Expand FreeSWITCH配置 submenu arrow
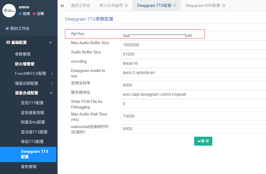This screenshot has width=266, height=174. (x=52, y=73)
